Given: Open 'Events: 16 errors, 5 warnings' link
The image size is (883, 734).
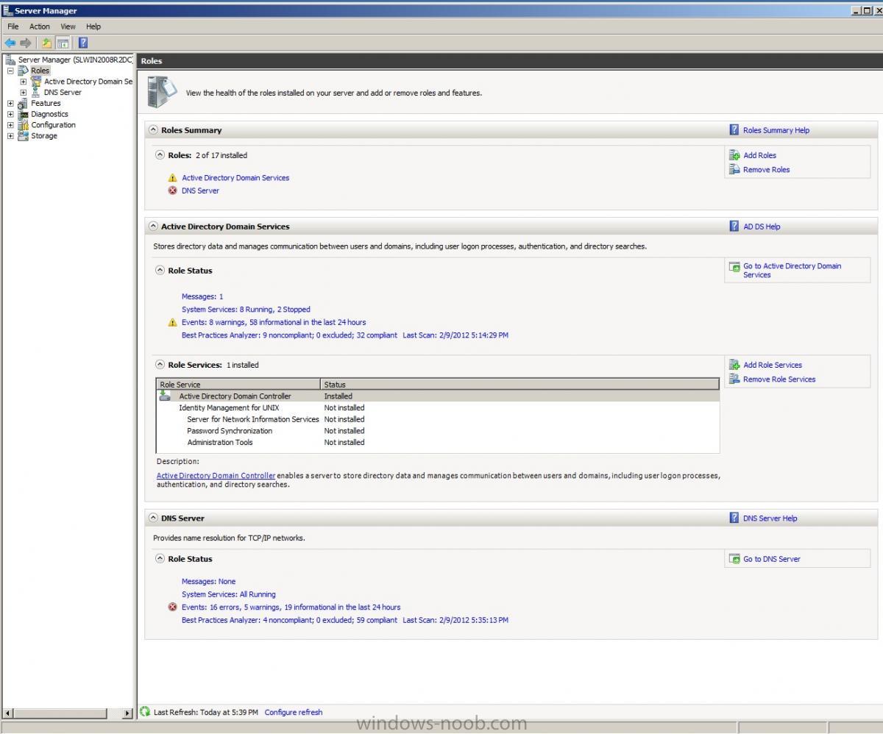Looking at the screenshot, I should [x=291, y=607].
